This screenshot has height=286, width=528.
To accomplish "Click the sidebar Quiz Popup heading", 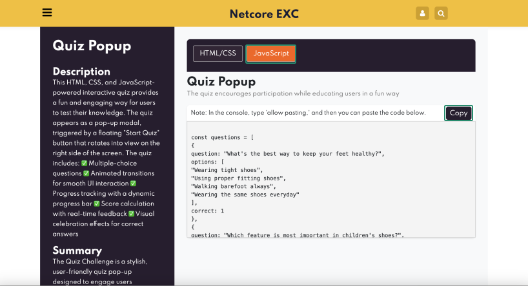I will [x=92, y=46].
